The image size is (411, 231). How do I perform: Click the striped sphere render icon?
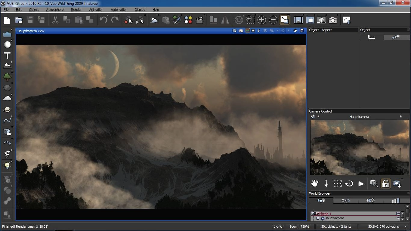click(x=321, y=20)
